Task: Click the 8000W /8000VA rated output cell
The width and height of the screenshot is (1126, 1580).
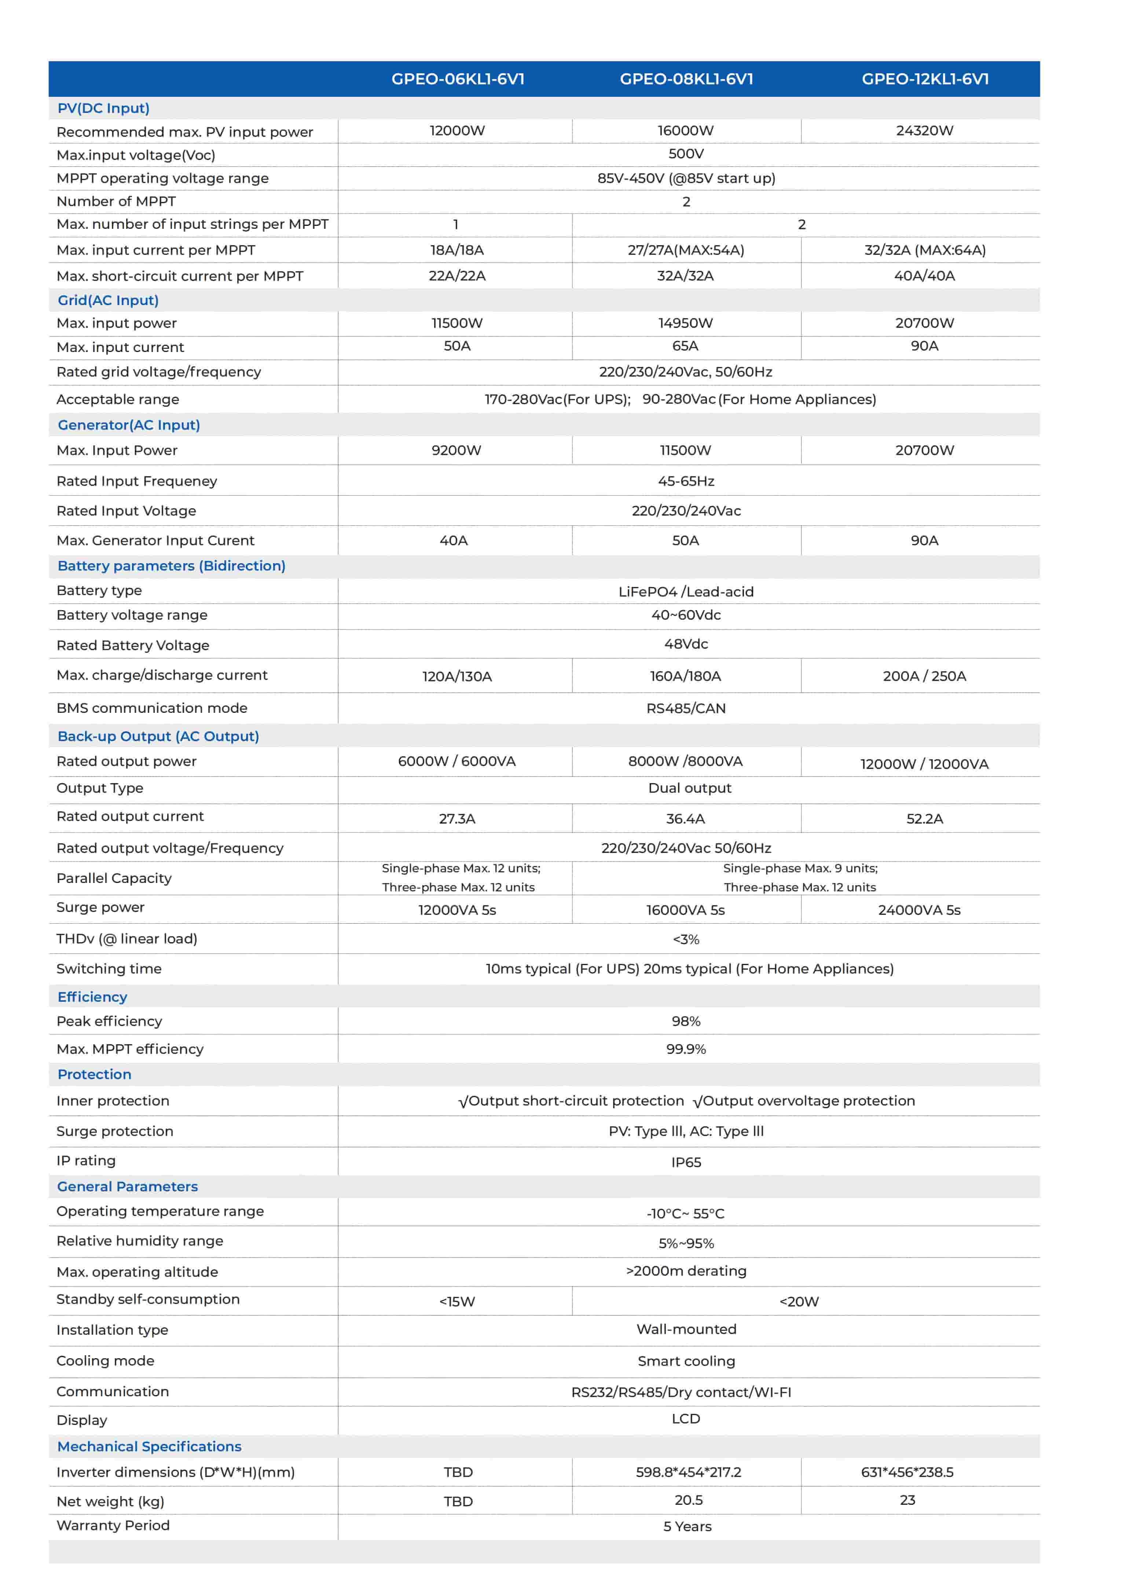Action: click(685, 761)
